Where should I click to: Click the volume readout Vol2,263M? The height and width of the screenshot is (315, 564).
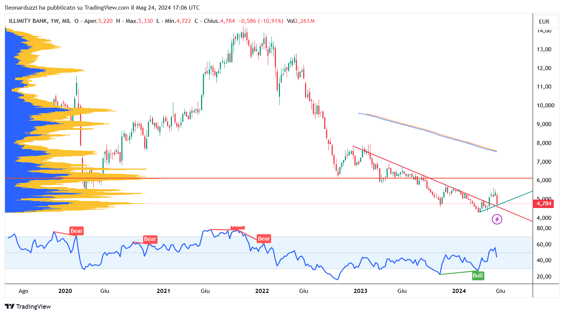pyautogui.click(x=301, y=21)
